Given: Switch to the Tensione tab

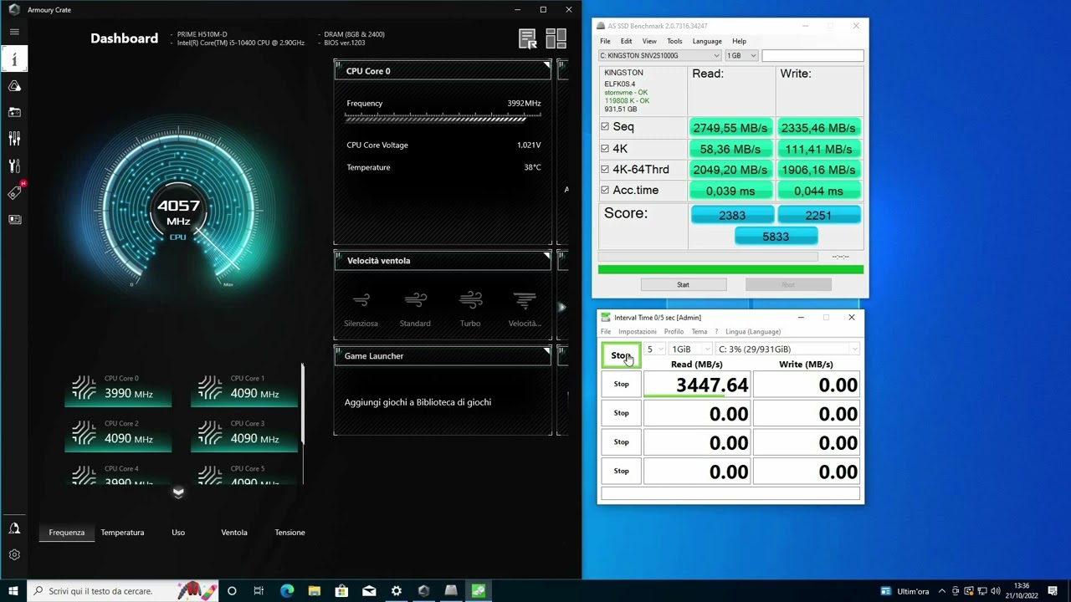Looking at the screenshot, I should click(x=290, y=533).
